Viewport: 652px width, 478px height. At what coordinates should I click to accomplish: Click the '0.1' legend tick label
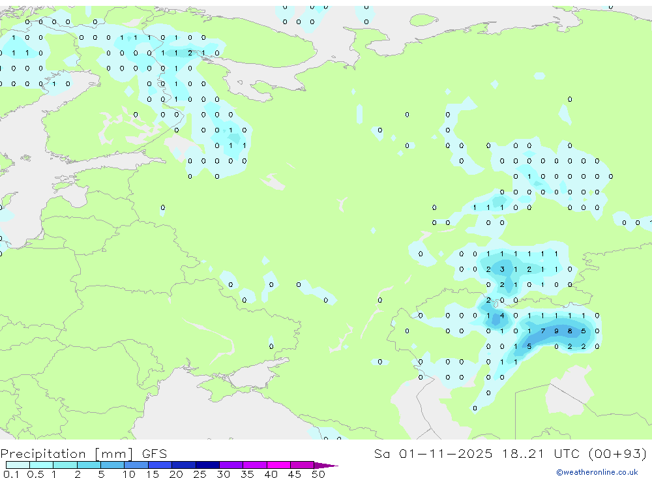click(11, 474)
